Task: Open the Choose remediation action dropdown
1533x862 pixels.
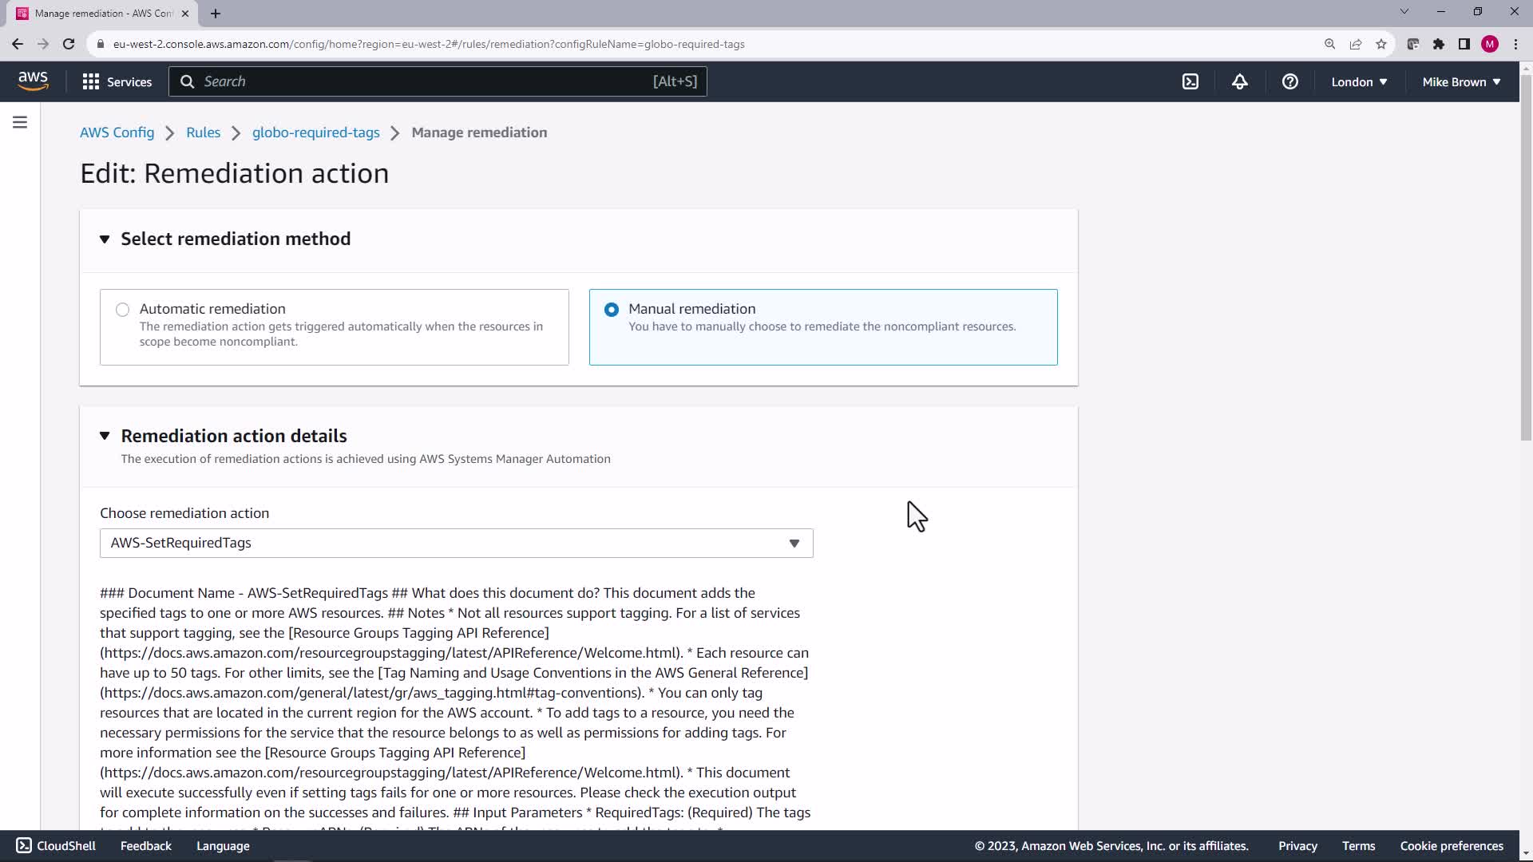Action: click(456, 544)
